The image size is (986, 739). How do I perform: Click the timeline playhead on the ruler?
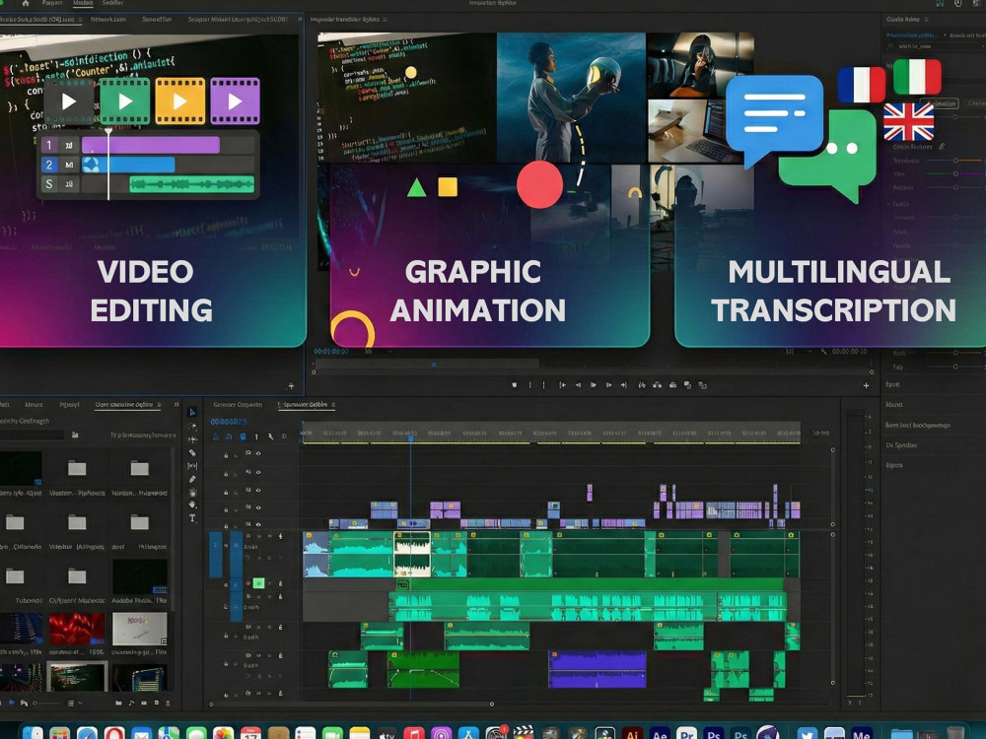tap(410, 438)
